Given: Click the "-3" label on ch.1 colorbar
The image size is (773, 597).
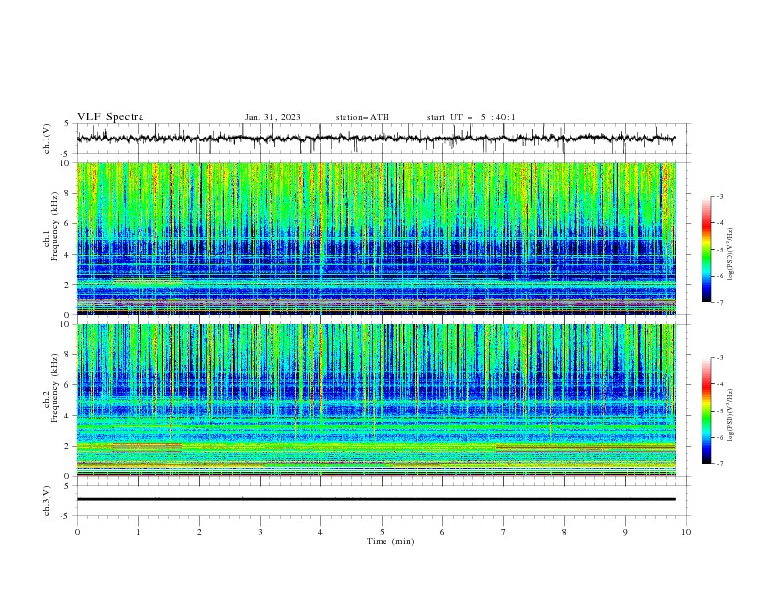Looking at the screenshot, I should click(719, 196).
